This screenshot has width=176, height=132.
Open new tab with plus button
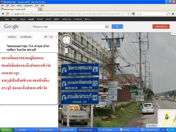pyautogui.click(x=40, y=9)
